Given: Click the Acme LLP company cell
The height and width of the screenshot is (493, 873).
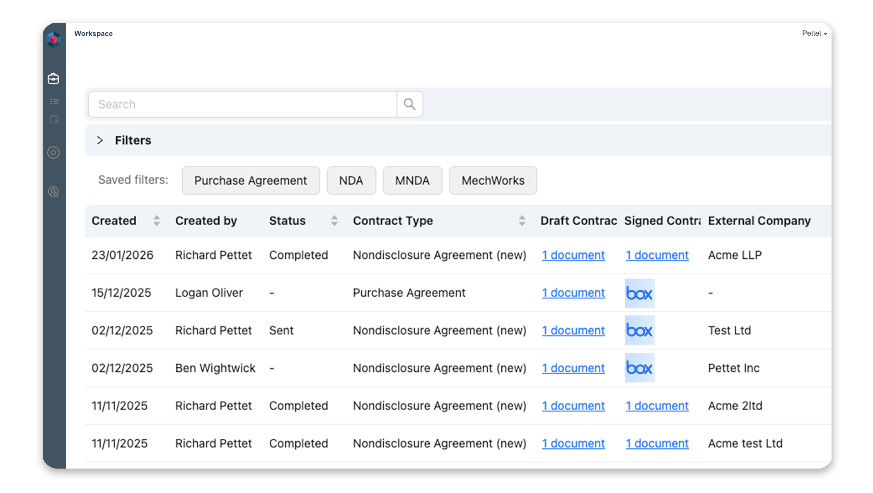Looking at the screenshot, I should tap(735, 255).
